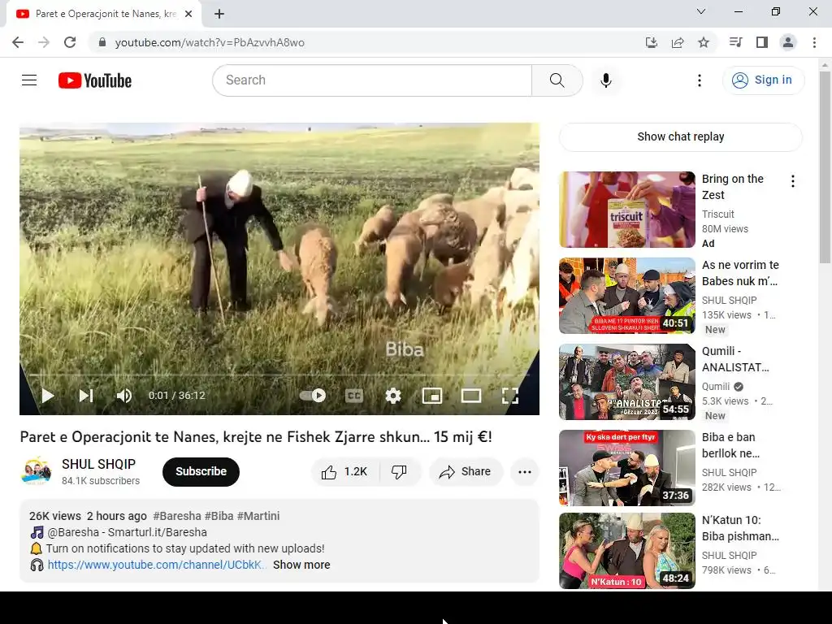Open Chrome profile avatar

(x=788, y=42)
